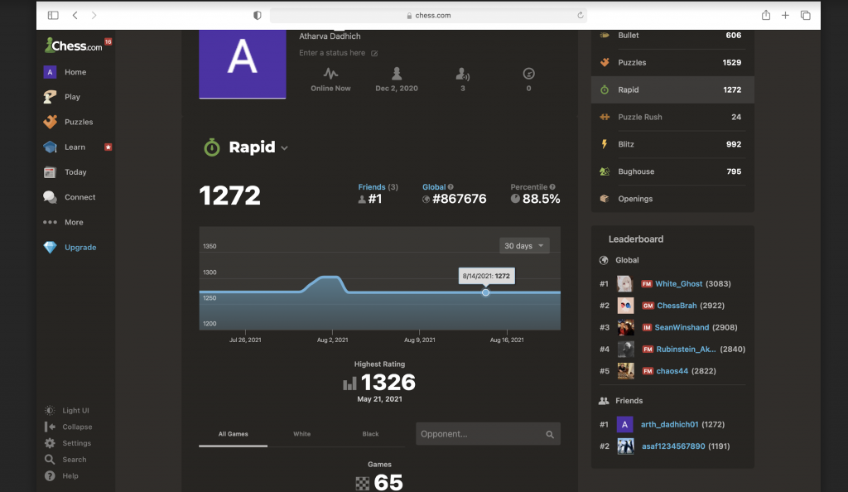The width and height of the screenshot is (848, 492).
Task: Open Help from sidebar
Action: [70, 475]
